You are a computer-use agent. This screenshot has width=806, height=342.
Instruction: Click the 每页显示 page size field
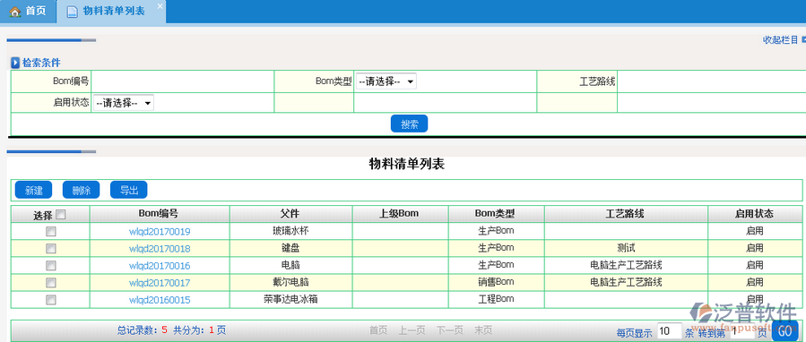669,331
